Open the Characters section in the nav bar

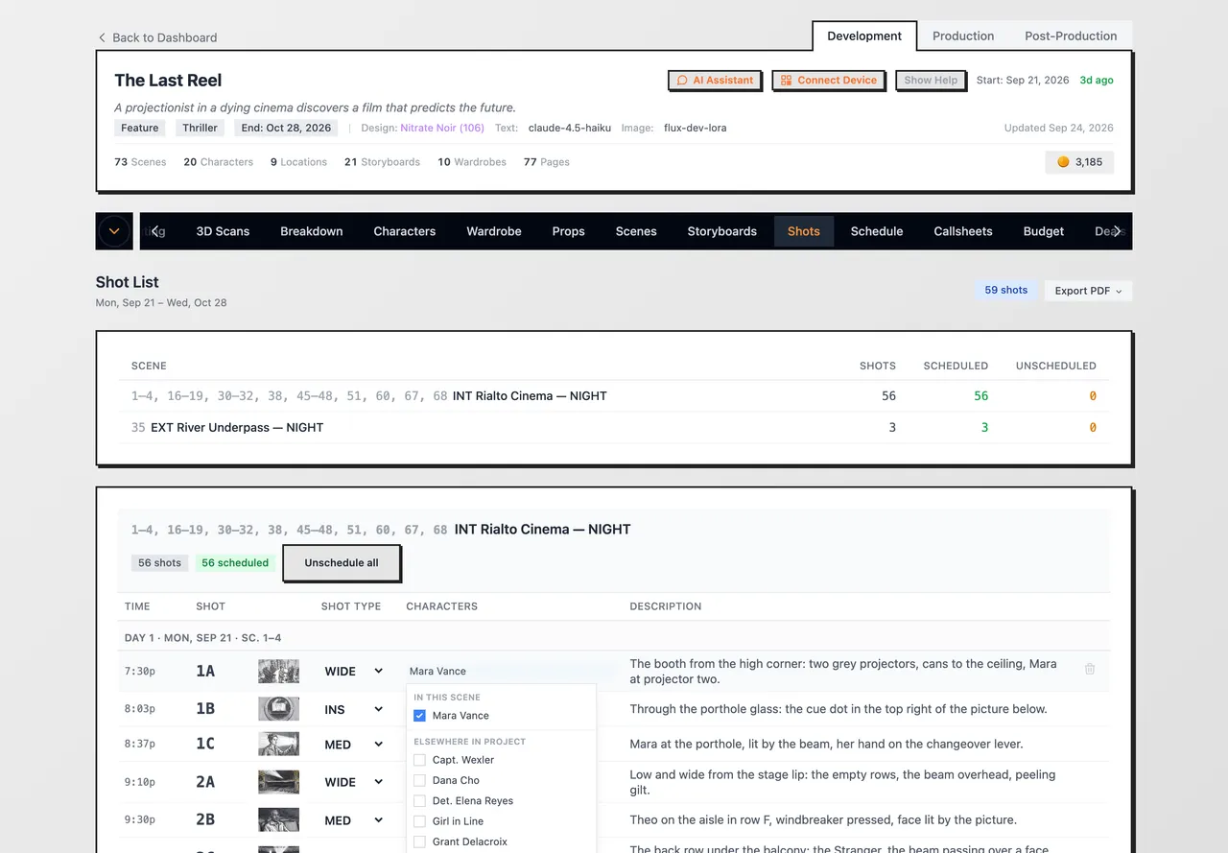pos(405,231)
